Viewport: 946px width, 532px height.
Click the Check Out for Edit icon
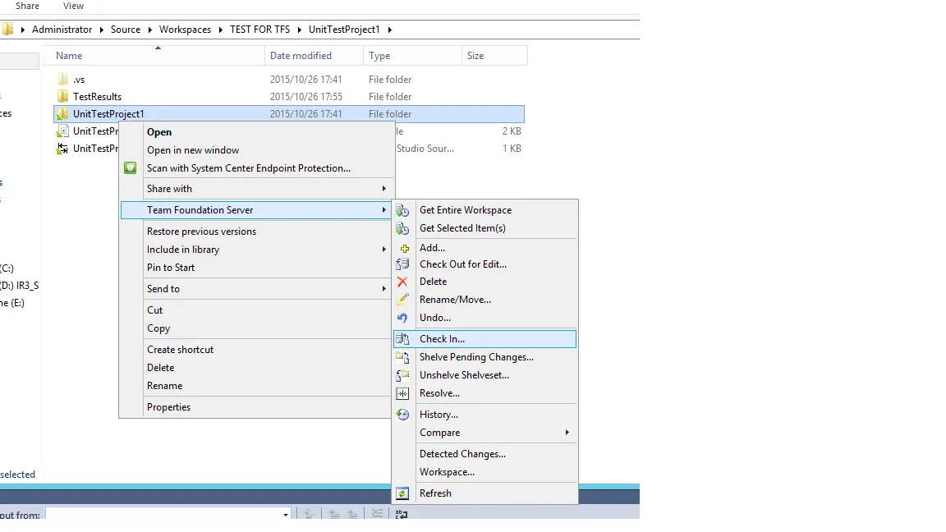[402, 264]
